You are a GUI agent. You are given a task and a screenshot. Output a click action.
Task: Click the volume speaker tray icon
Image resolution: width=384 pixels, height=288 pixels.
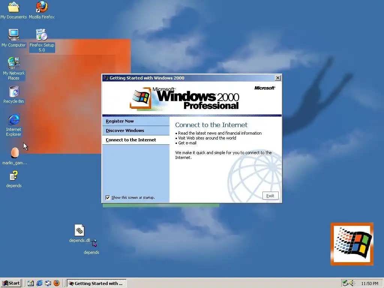tap(352, 283)
